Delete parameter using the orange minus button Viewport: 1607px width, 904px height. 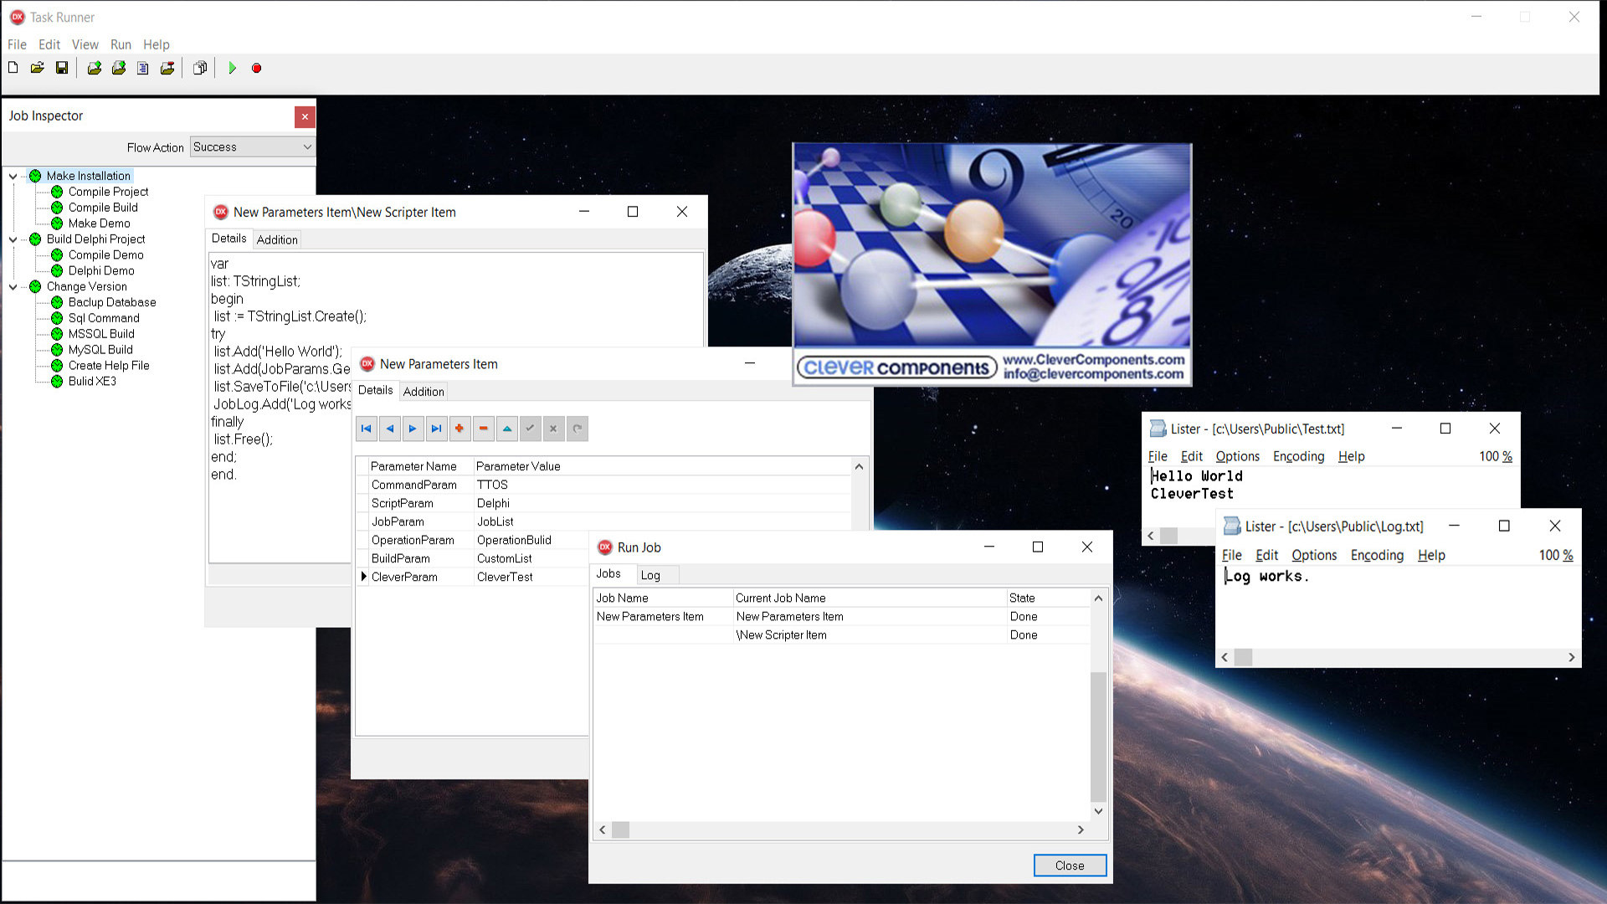(x=483, y=429)
